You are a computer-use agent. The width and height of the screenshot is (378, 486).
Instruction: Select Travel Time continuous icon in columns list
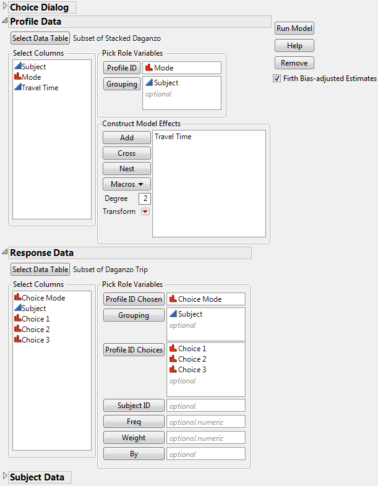[x=18, y=87]
